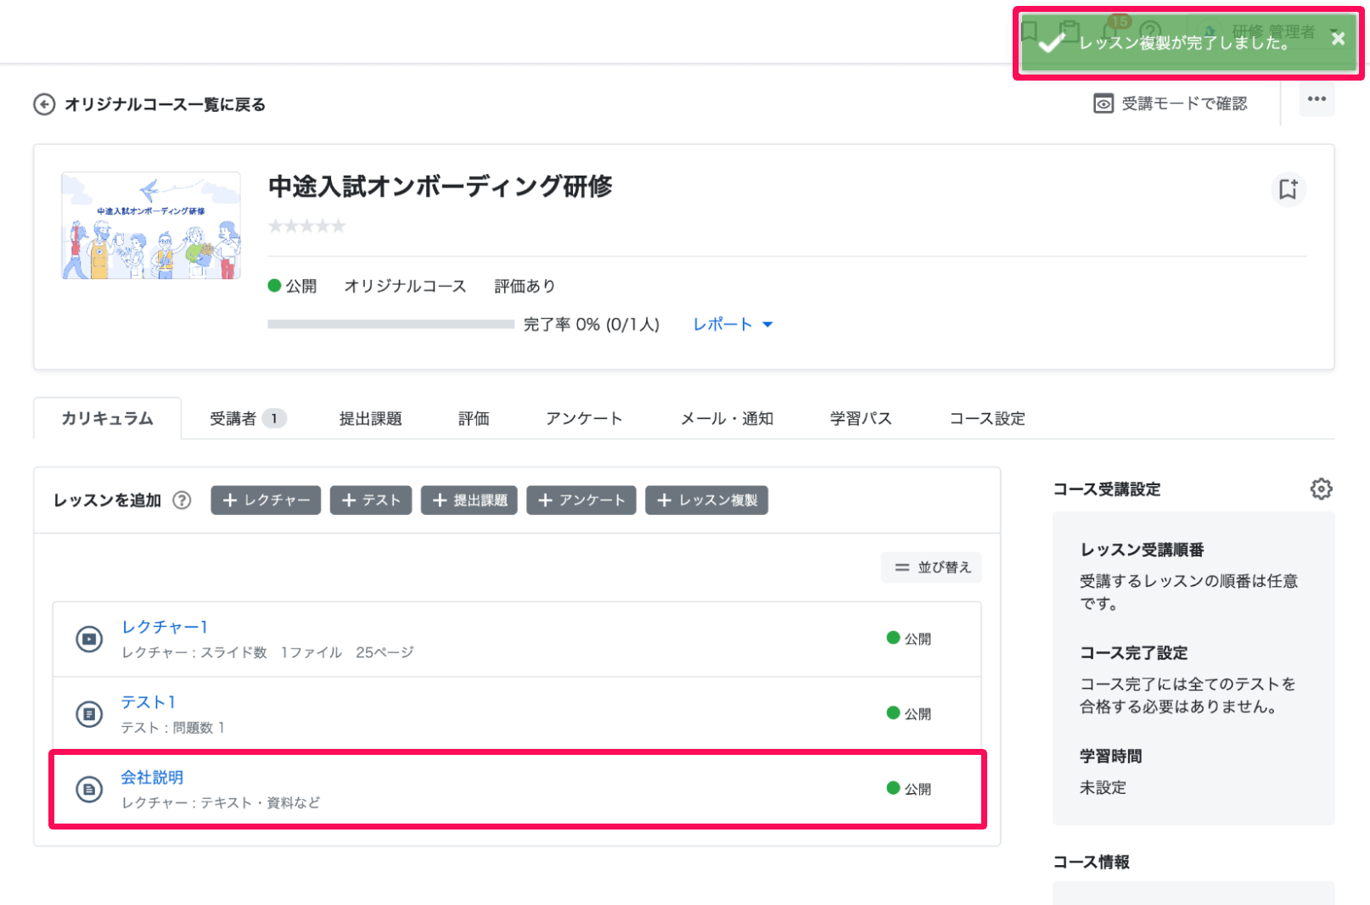Open the レクチャー1 lesson link

coord(165,627)
